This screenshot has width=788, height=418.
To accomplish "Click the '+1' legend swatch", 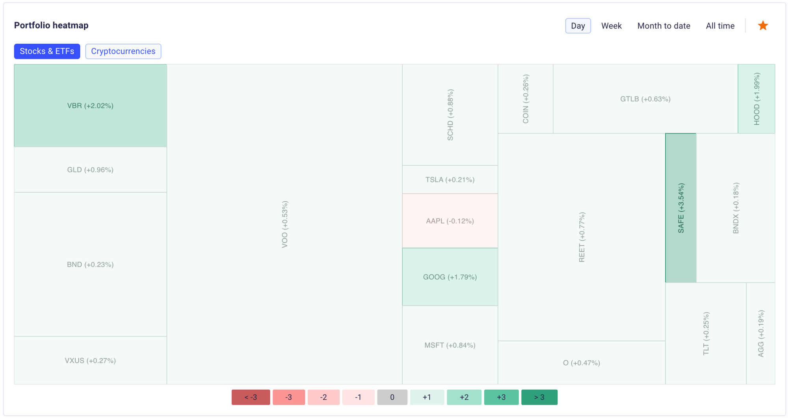I will [427, 397].
